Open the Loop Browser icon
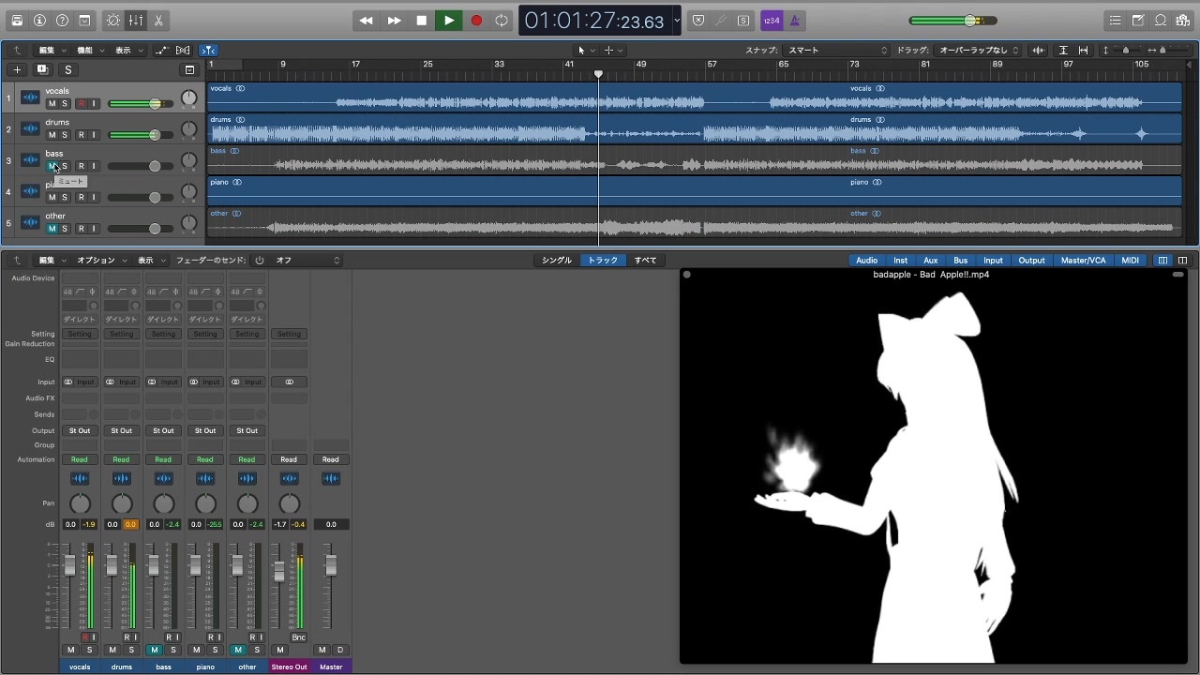 click(1161, 21)
